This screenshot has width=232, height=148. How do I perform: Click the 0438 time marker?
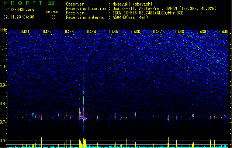(180, 32)
